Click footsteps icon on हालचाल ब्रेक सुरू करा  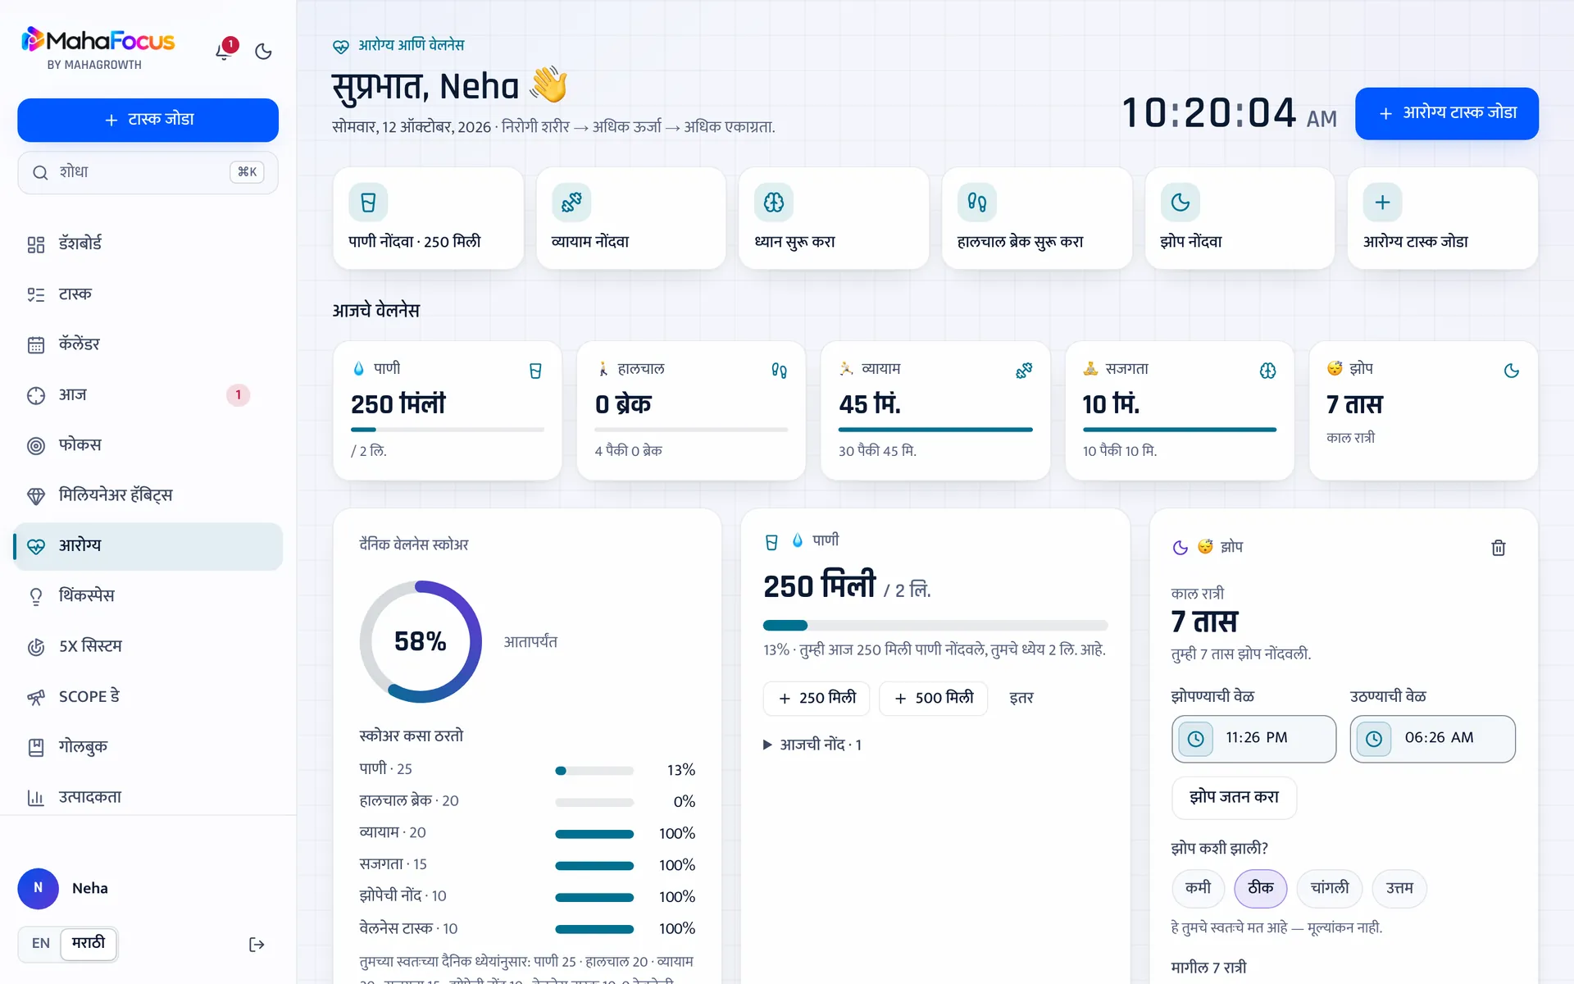[976, 203]
